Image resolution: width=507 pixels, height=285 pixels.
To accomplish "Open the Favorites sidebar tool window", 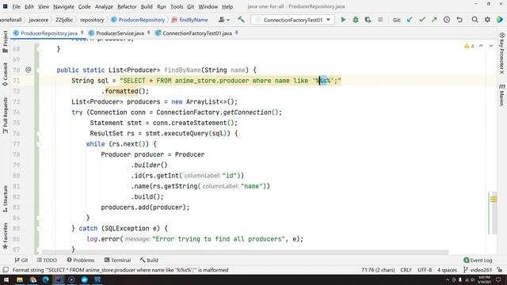I will [x=6, y=236].
